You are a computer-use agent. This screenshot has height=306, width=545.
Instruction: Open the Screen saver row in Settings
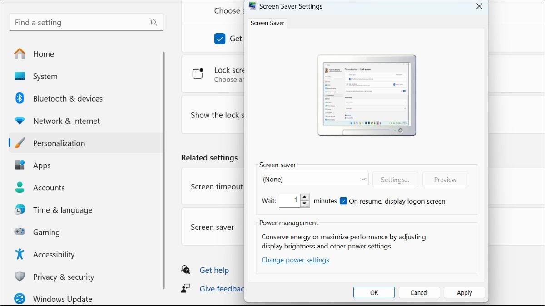pos(213,227)
